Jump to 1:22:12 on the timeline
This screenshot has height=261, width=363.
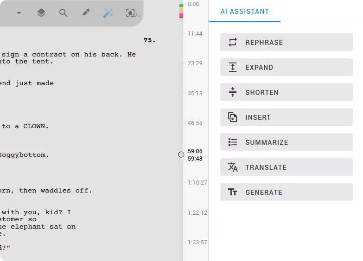click(197, 213)
